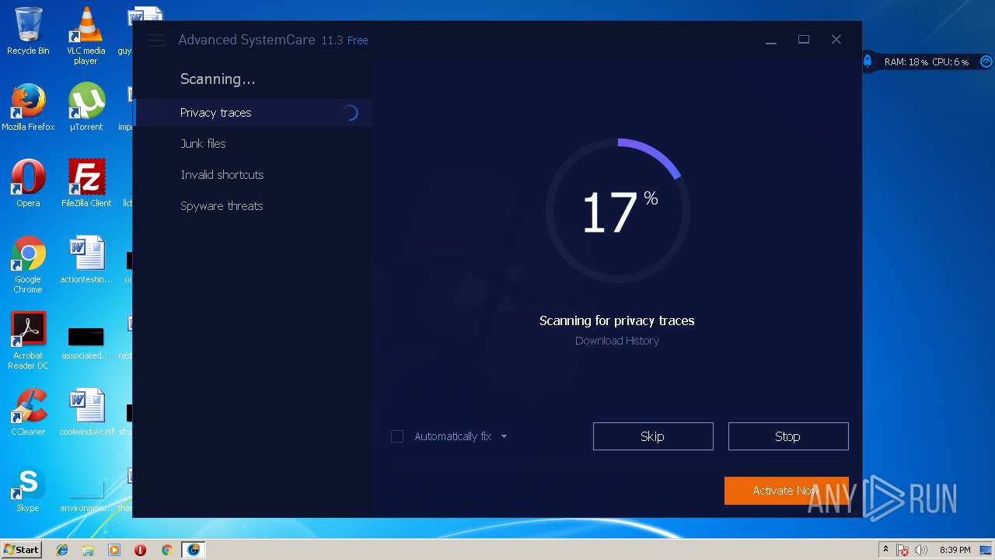
Task: Select the coolwindow.rtf document icon
Action: (x=86, y=412)
